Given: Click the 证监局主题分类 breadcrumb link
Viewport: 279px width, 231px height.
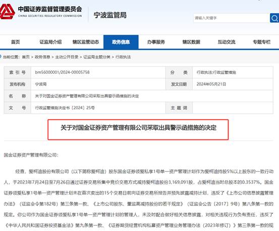Looking at the screenshot, I should (x=97, y=57).
